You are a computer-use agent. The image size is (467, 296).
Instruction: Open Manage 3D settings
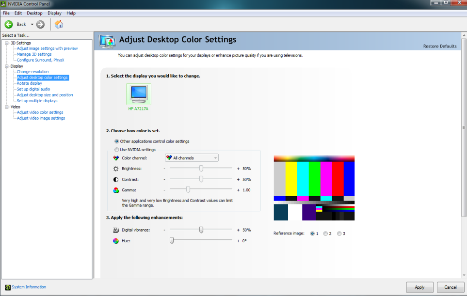[34, 54]
